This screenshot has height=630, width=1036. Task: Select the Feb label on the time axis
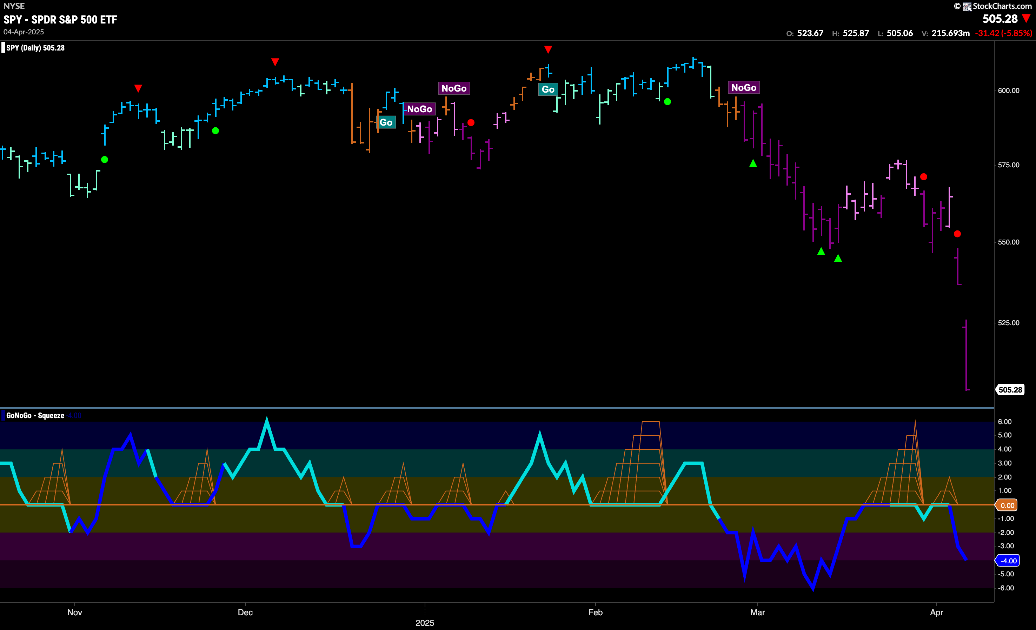point(595,612)
